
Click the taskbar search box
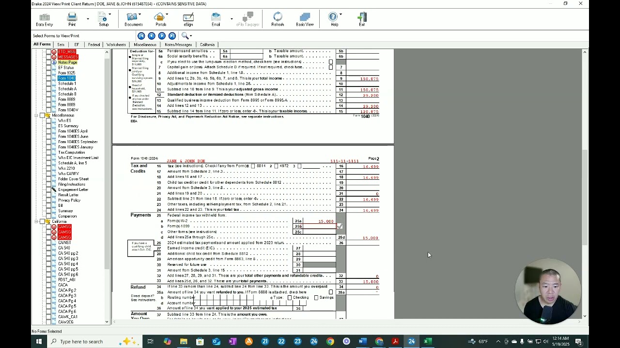click(94, 341)
